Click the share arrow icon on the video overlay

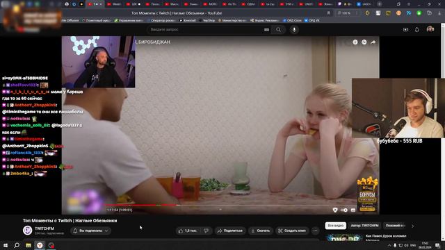point(373,42)
